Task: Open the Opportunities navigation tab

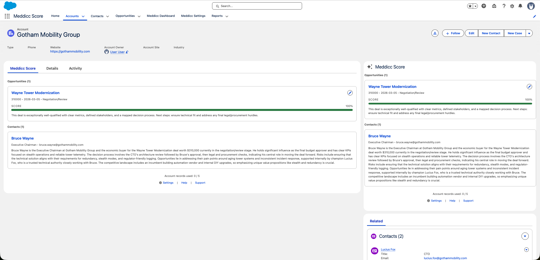Action: 125,16
